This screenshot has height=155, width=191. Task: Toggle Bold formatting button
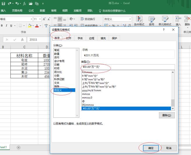coord(2,26)
